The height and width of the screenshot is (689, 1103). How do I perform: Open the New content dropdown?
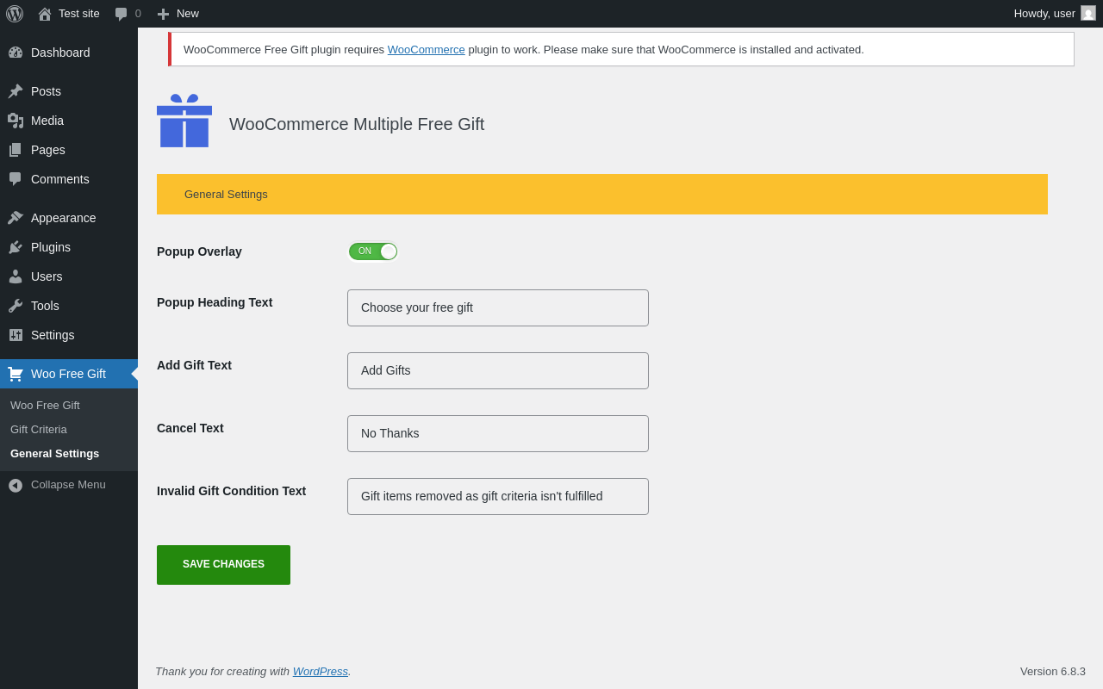click(x=178, y=14)
